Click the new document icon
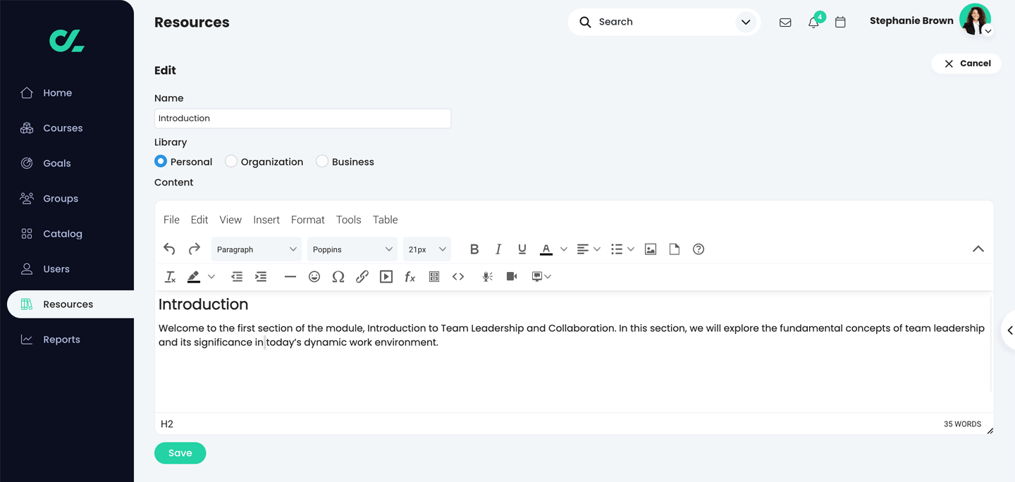 pos(675,249)
